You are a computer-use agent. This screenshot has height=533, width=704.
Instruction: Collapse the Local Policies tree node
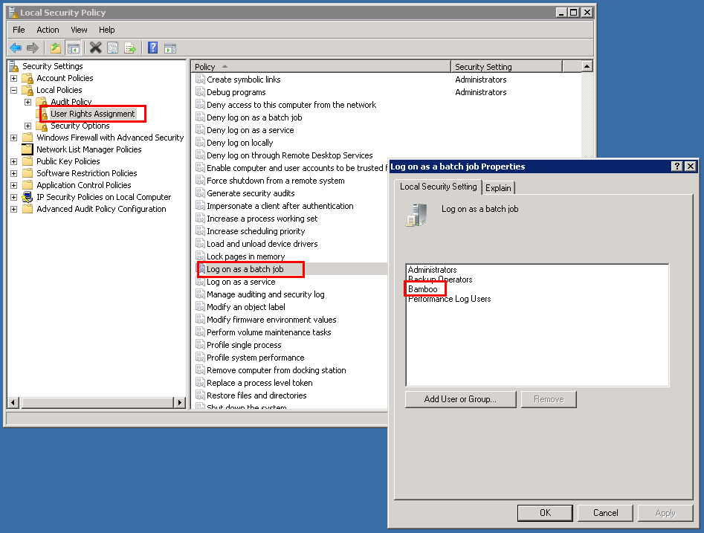tap(13, 90)
